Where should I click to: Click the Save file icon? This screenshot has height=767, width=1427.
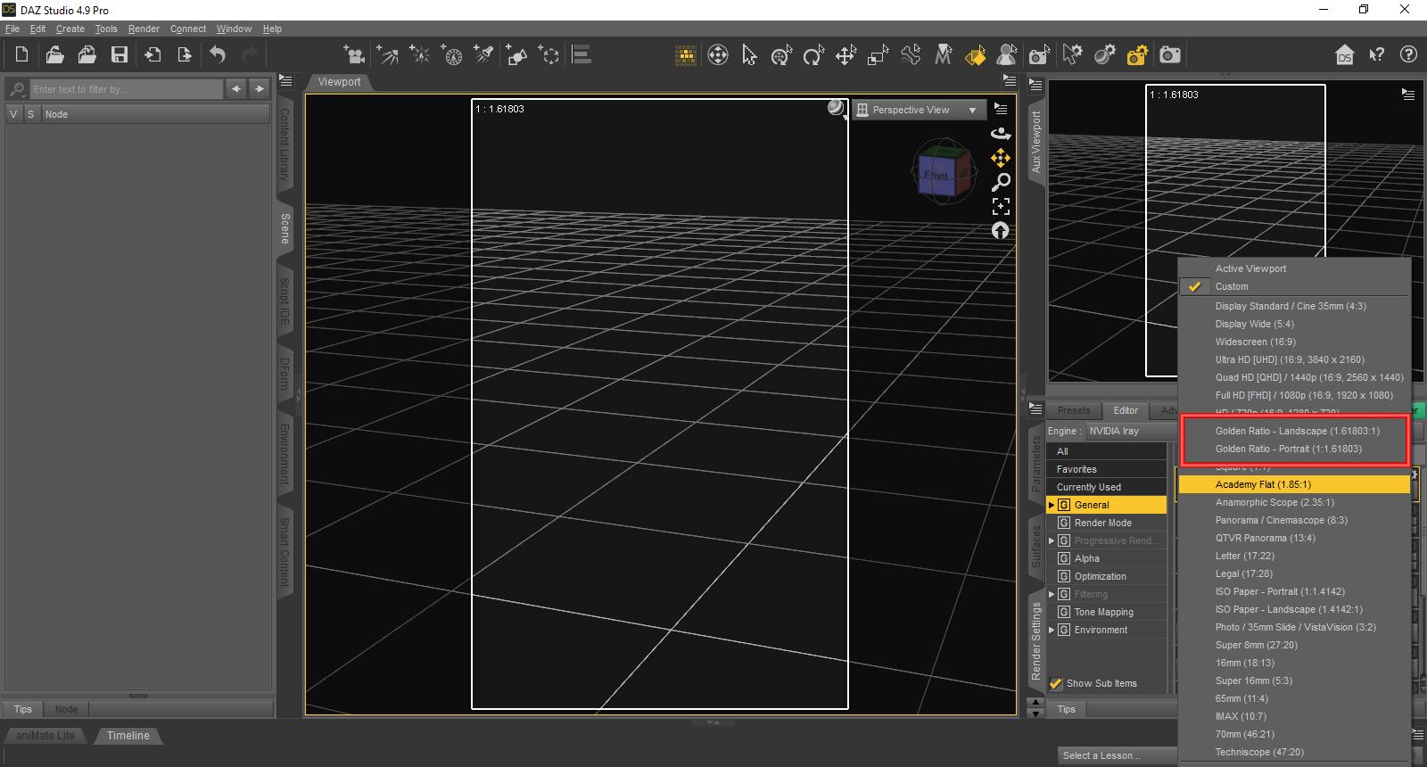119,55
